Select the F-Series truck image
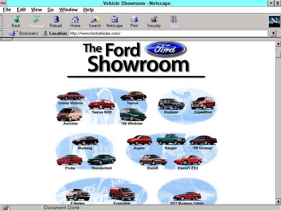Viewport: 281px width, 211px height. point(78,195)
